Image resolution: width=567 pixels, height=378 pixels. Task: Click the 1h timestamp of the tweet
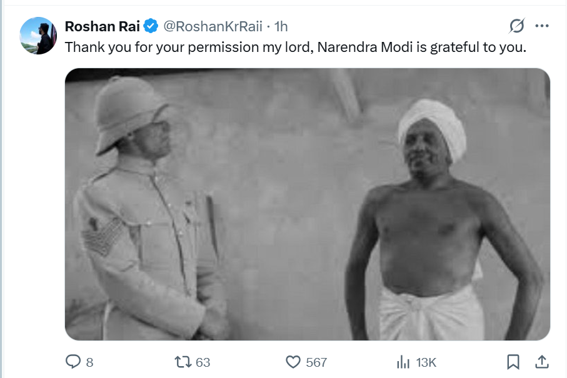tap(281, 26)
